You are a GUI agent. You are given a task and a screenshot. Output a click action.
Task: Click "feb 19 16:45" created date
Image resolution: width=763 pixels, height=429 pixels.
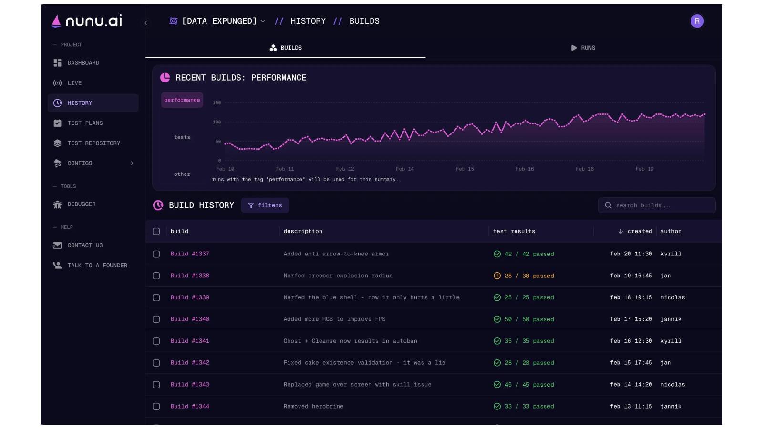[x=631, y=276]
